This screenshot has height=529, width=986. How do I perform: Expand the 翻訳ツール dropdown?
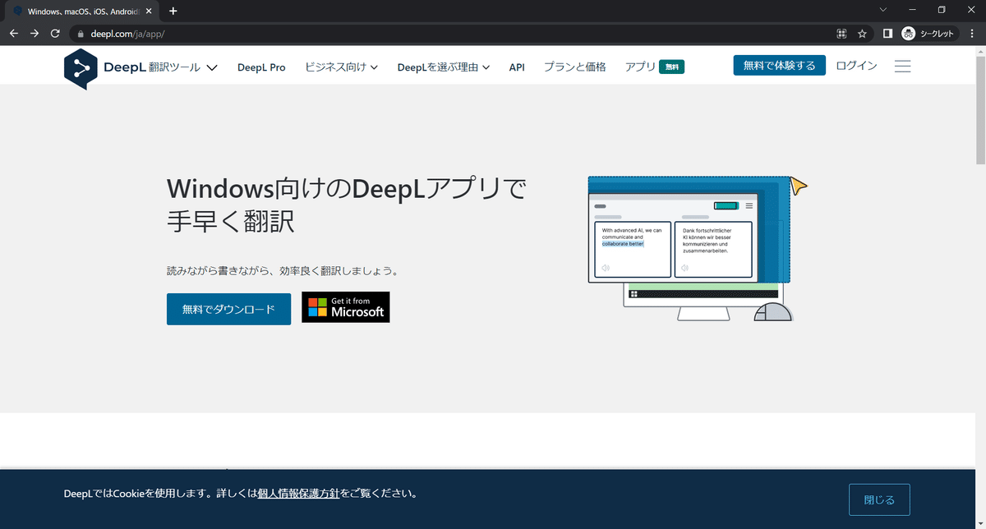click(x=183, y=67)
